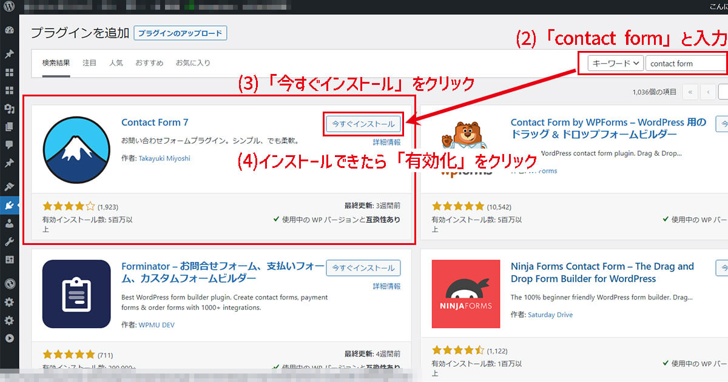Image resolution: width=728 pixels, height=382 pixels.
Task: Open the Appearance paintbrush icon in sidebar
Action: tap(9, 187)
